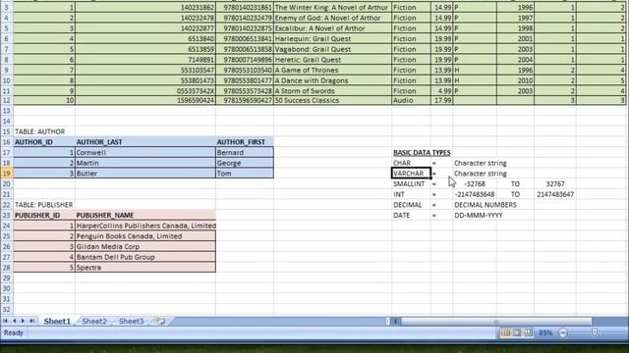Select the Cornwell cell
629x353 pixels.
click(145, 153)
